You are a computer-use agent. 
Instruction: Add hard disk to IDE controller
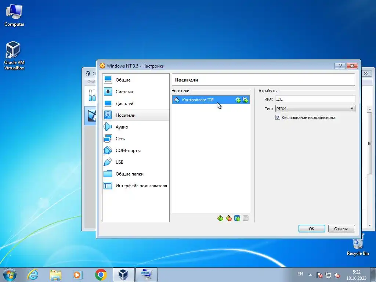pyautogui.click(x=245, y=100)
